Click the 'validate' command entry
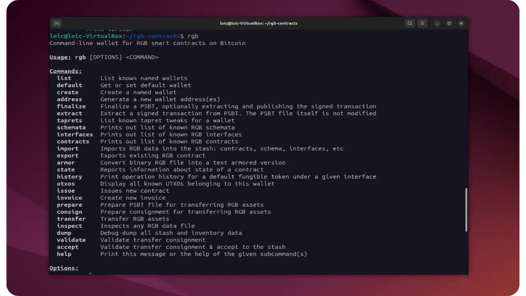The width and height of the screenshot is (526, 296). click(71, 240)
